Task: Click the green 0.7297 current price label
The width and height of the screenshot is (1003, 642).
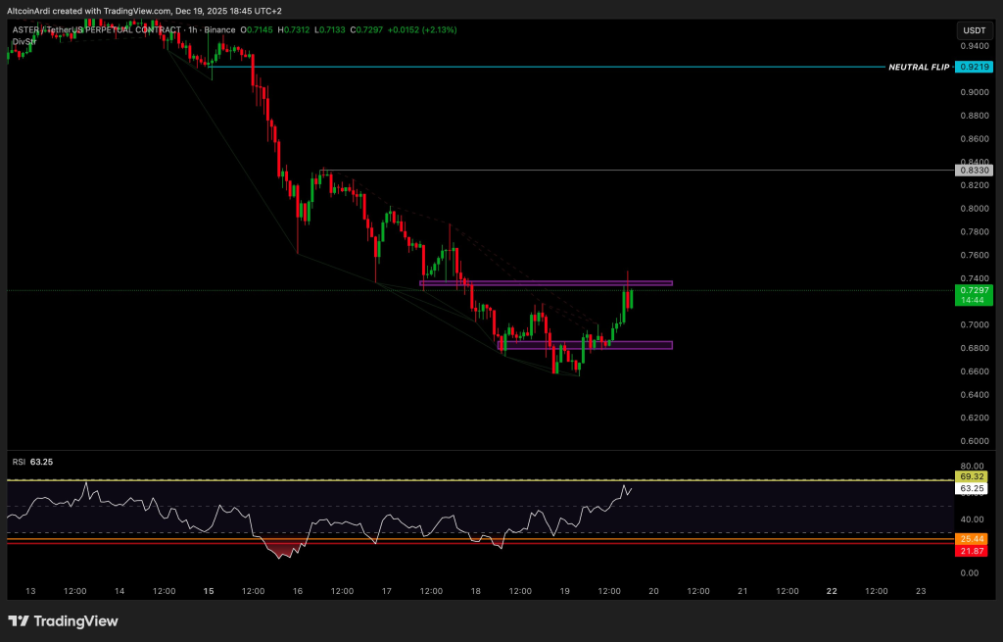Action: coord(975,291)
